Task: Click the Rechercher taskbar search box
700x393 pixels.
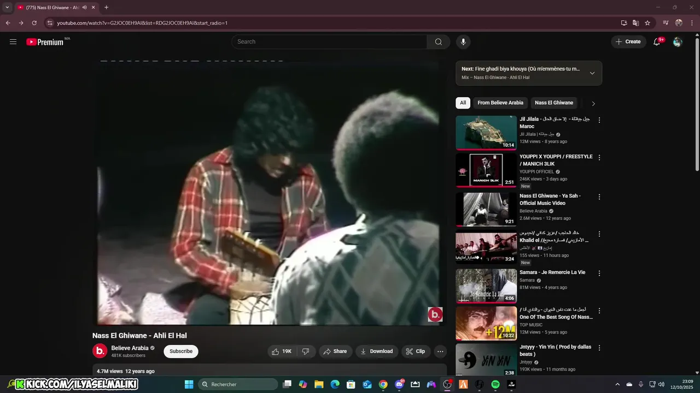Action: click(x=238, y=384)
